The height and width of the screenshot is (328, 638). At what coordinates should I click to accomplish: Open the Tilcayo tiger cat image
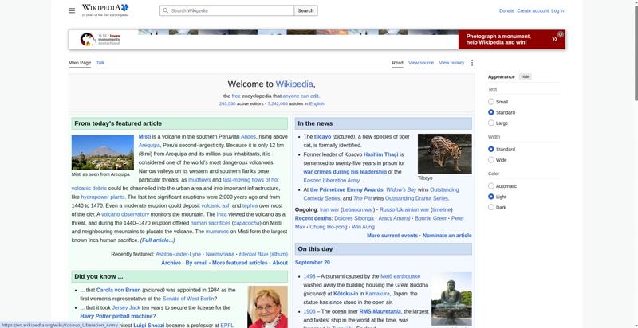click(x=445, y=154)
